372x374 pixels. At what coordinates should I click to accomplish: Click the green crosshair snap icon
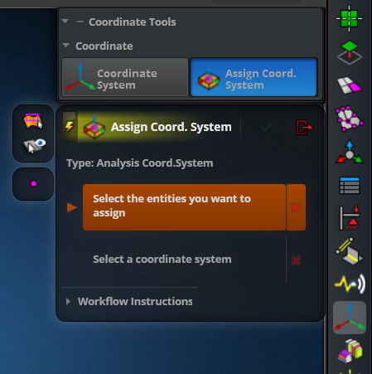pos(350,18)
